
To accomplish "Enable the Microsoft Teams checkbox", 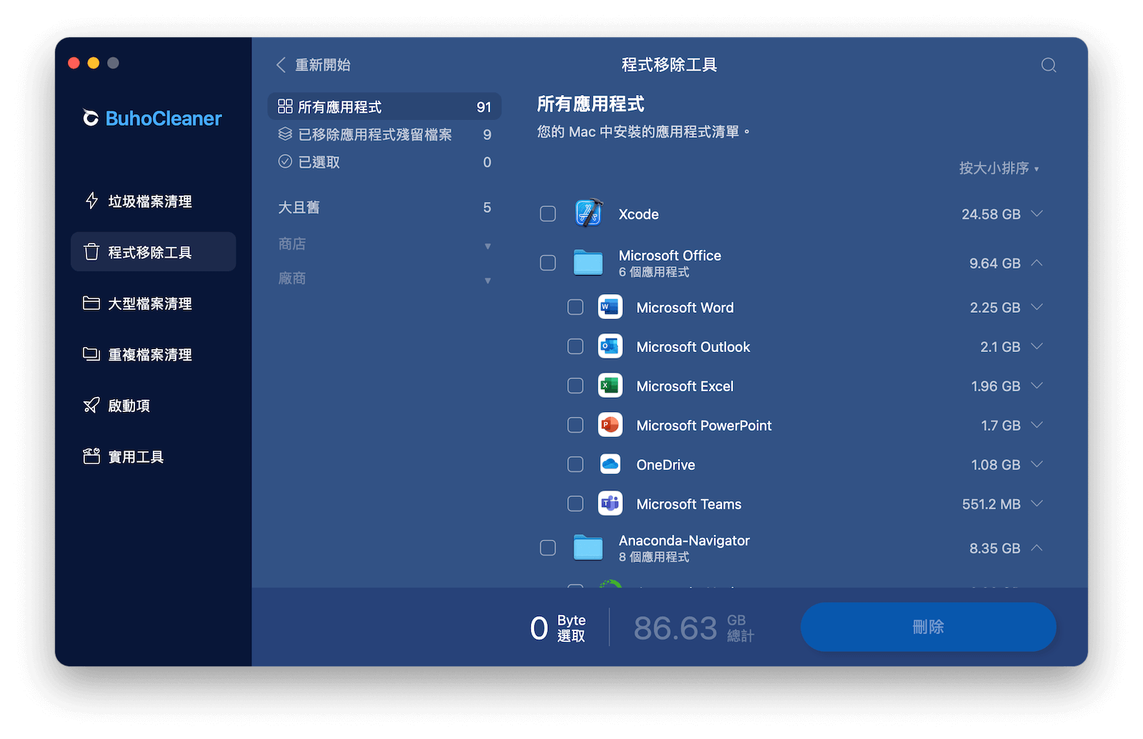I will pos(575,503).
